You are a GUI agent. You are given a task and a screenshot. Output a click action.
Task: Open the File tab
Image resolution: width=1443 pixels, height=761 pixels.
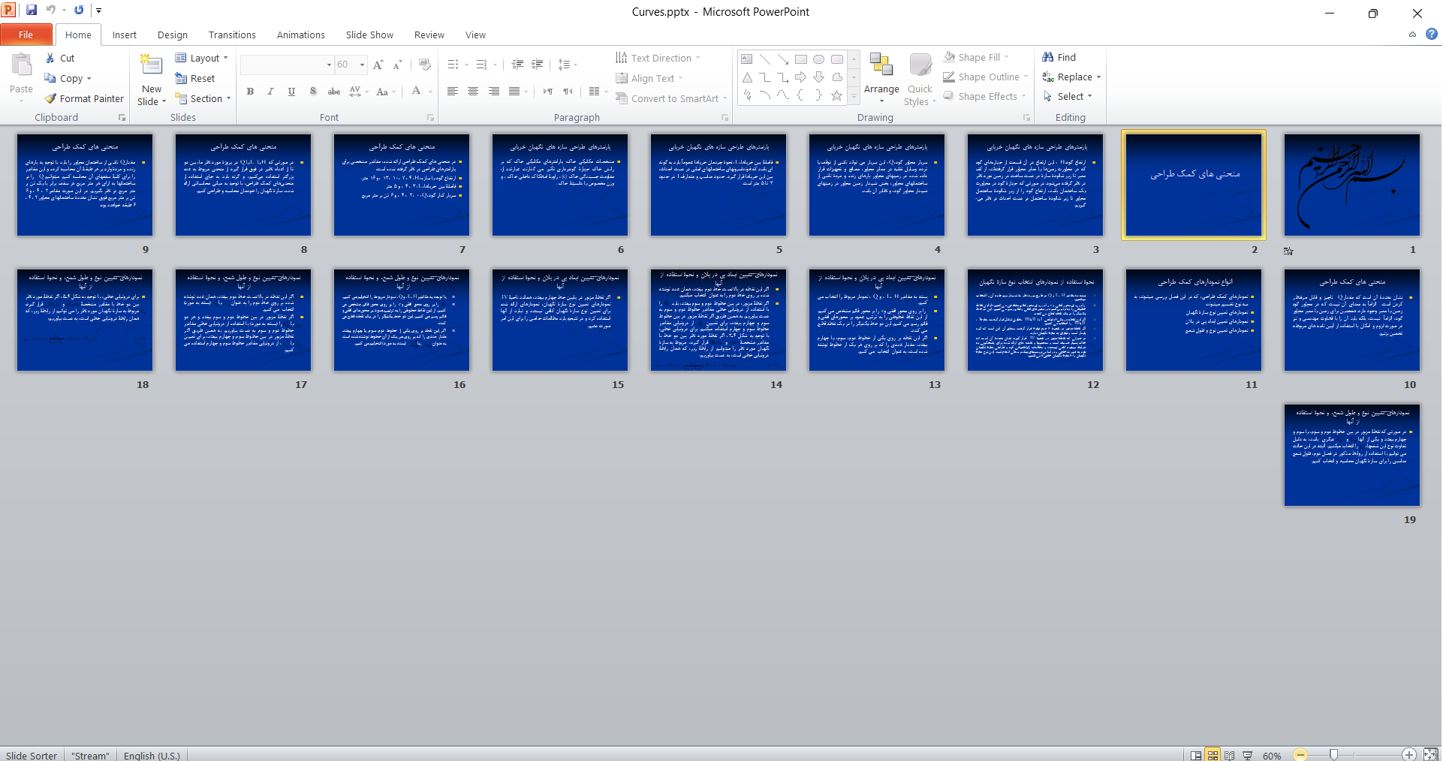click(x=26, y=35)
